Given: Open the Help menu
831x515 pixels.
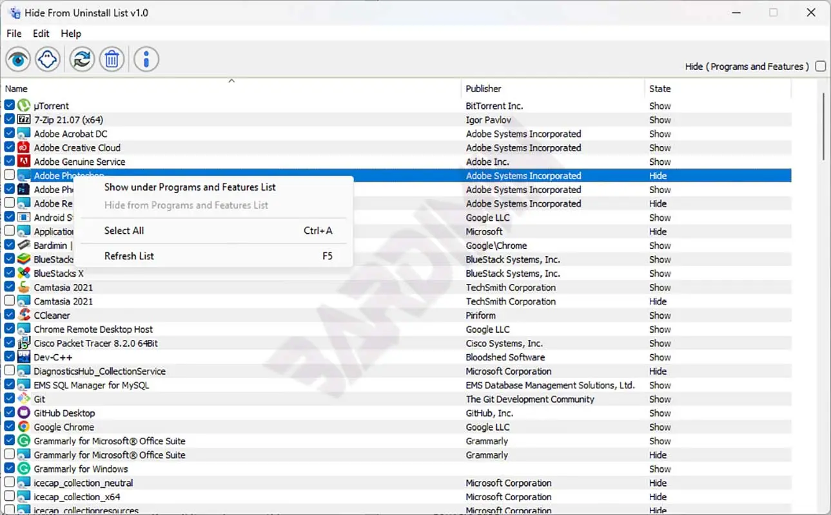Looking at the screenshot, I should point(71,33).
